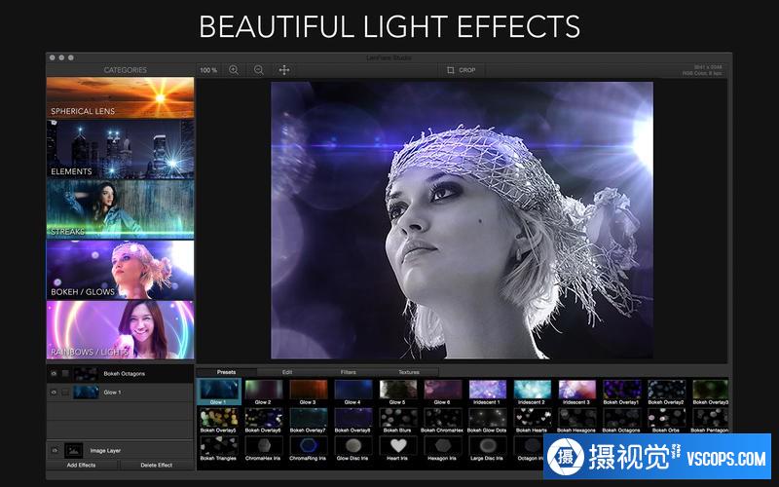The height and width of the screenshot is (487, 779).
Task: Apply the Iridescent 3 preset
Action: [x=576, y=392]
